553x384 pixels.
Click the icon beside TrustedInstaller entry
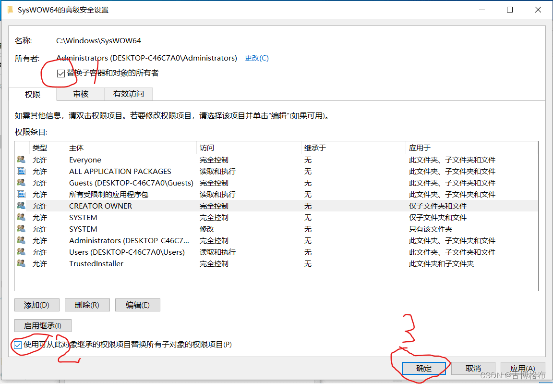coord(21,263)
